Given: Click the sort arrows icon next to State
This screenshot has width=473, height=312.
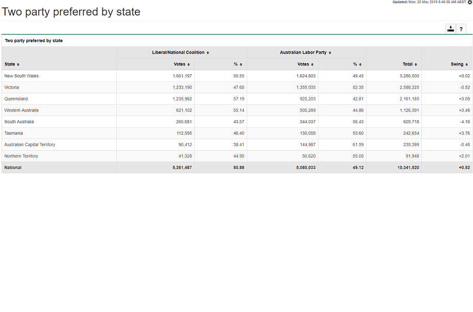Looking at the screenshot, I should click(x=18, y=64).
